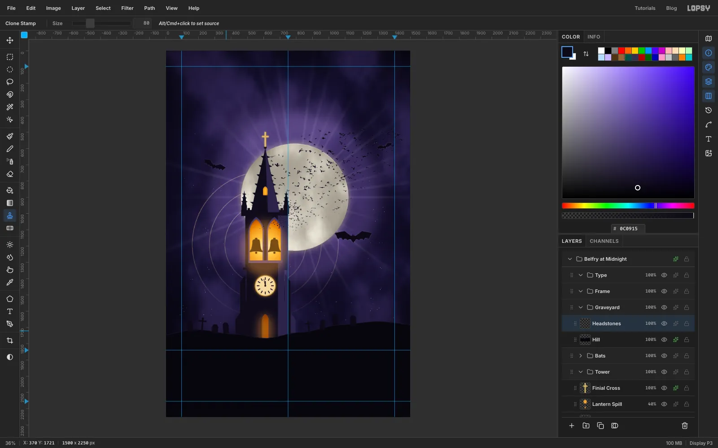Screen dimensions: 718x448
Task: Hide the Hill layer
Action: (664, 340)
